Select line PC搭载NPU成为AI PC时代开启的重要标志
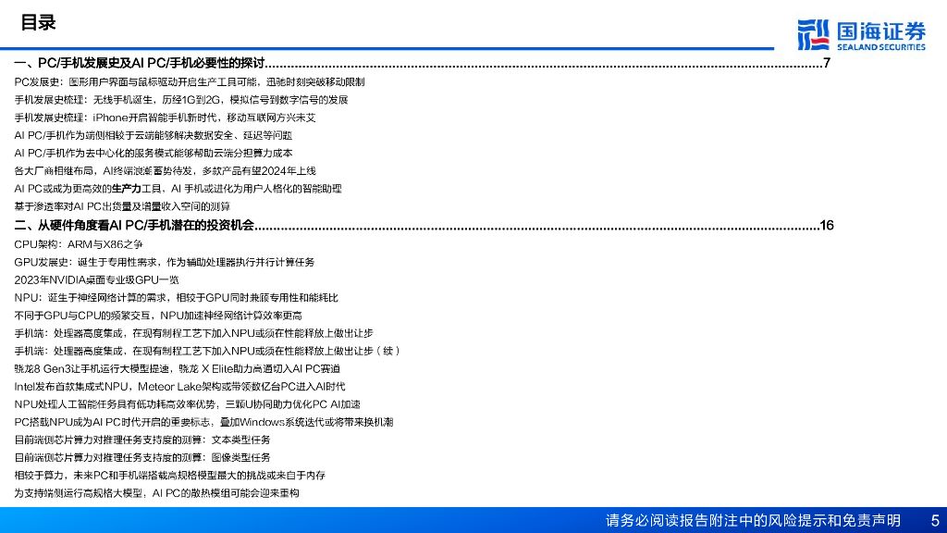This screenshot has height=533, width=947. click(x=203, y=422)
